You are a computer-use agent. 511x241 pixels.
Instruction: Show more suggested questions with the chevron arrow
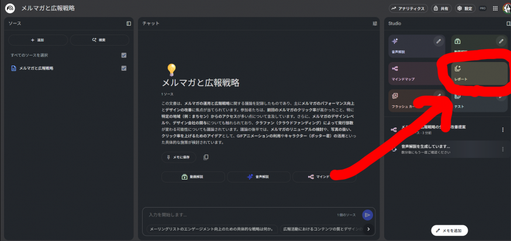point(368,229)
